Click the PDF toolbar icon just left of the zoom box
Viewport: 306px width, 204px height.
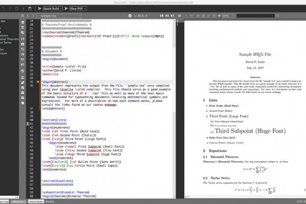(219, 16)
